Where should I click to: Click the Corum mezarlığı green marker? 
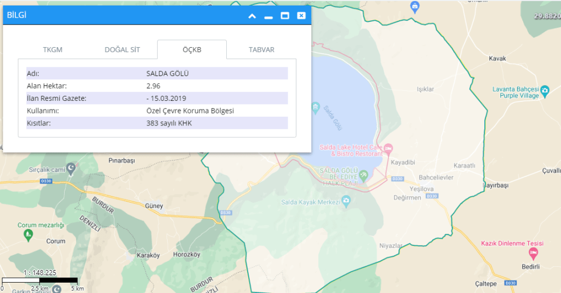[x=28, y=235]
